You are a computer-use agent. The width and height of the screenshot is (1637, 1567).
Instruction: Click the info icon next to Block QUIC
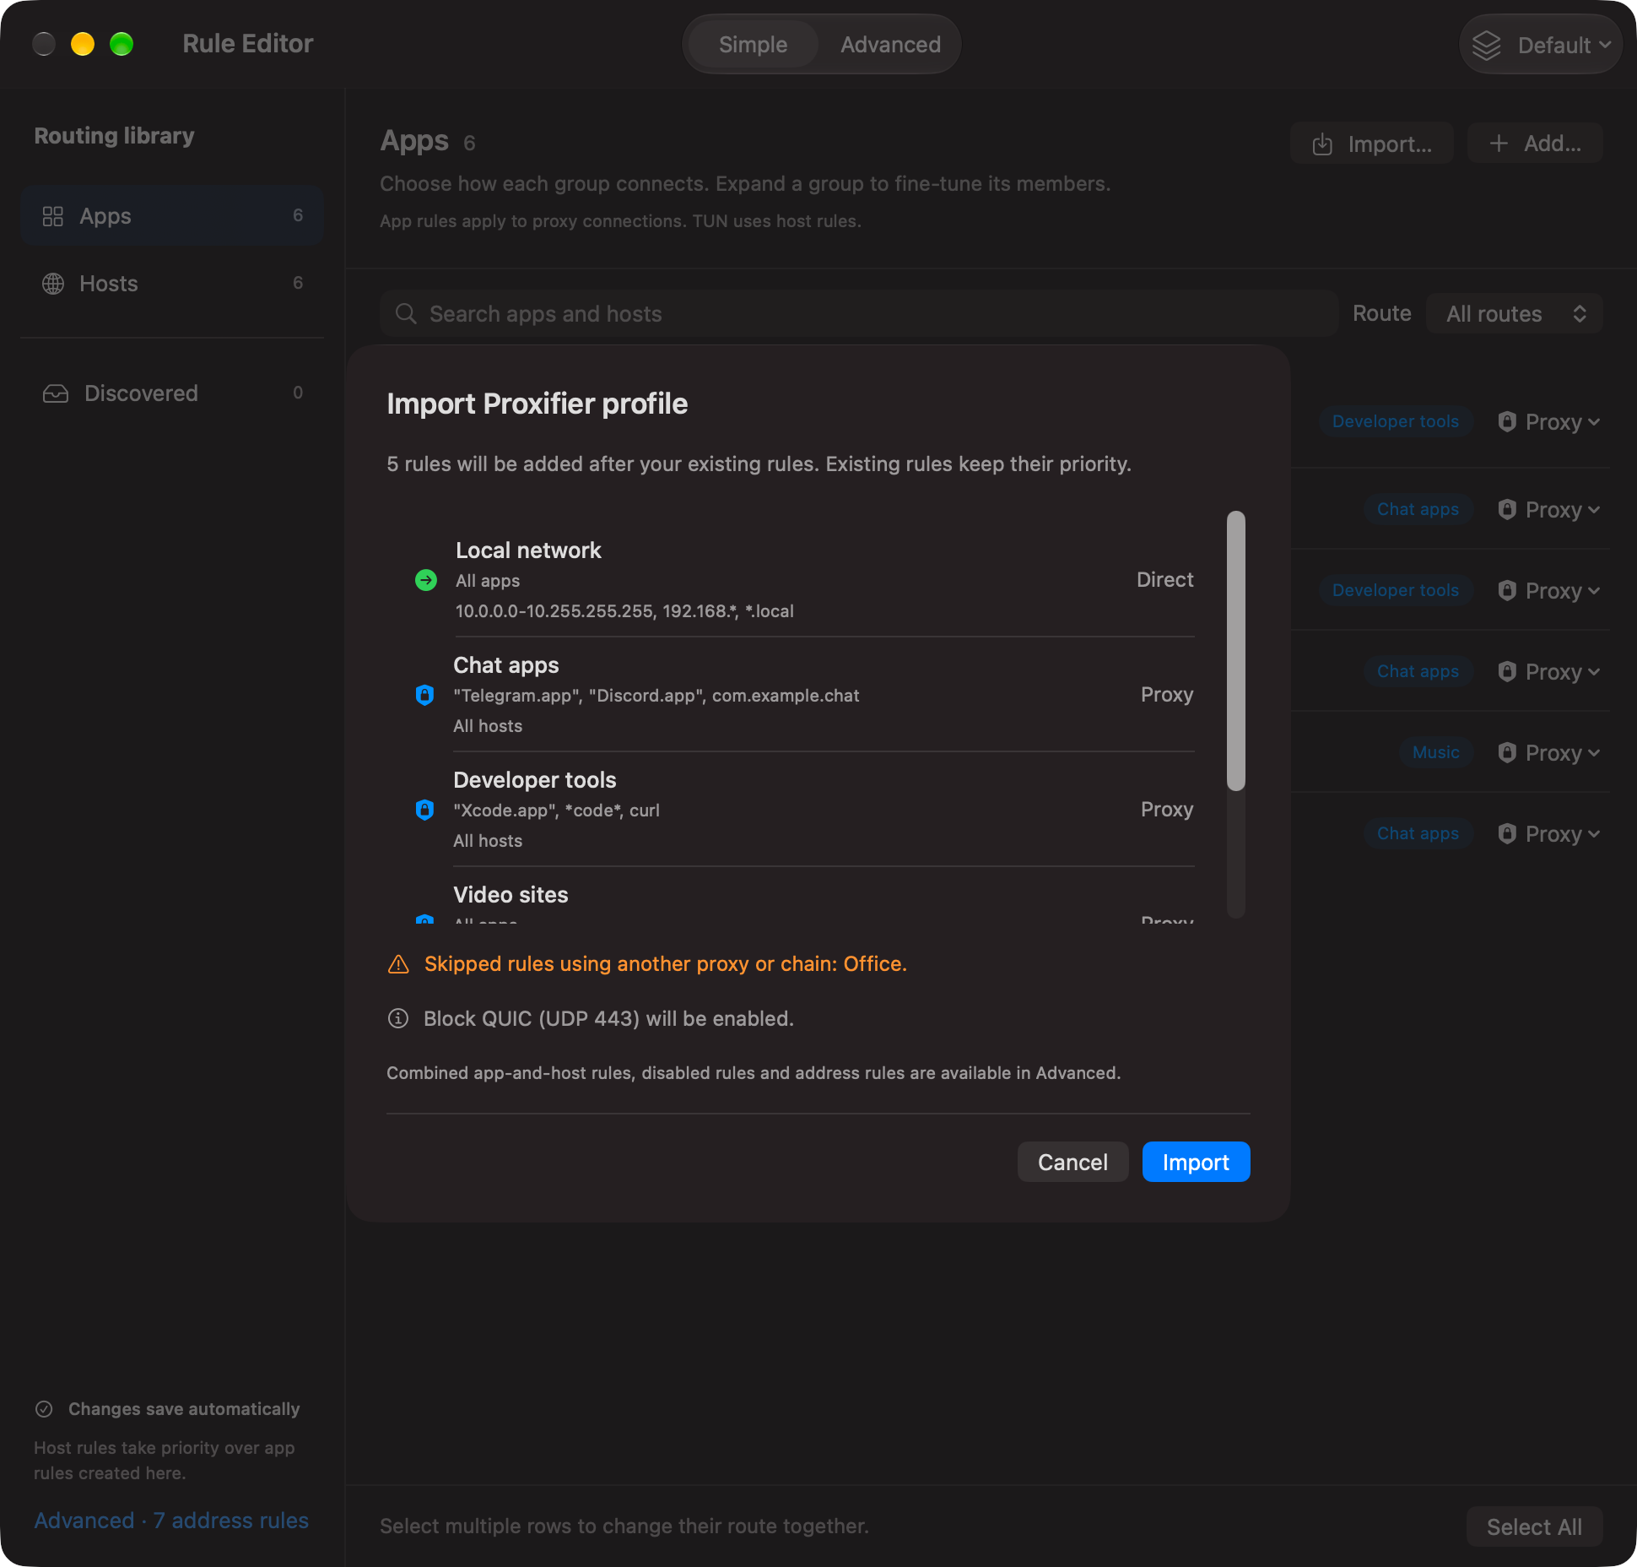coord(398,1019)
